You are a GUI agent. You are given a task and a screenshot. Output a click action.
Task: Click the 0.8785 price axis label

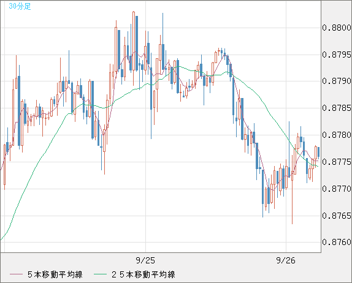337,108
